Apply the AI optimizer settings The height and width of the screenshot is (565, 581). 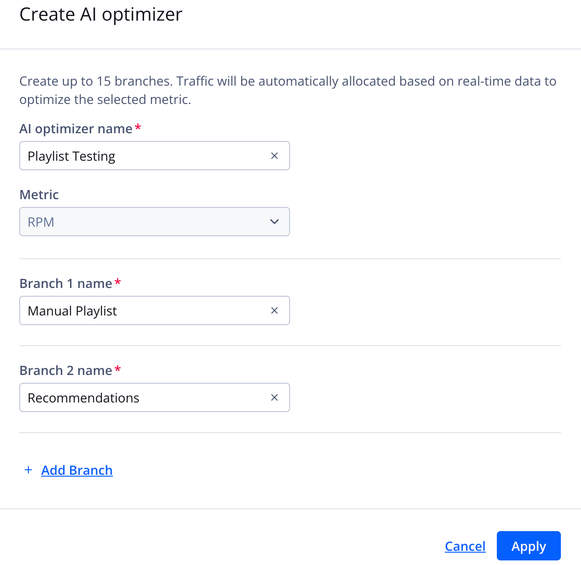[528, 546]
